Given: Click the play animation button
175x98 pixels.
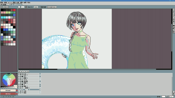Looking at the screenshot, I should 24,72.
